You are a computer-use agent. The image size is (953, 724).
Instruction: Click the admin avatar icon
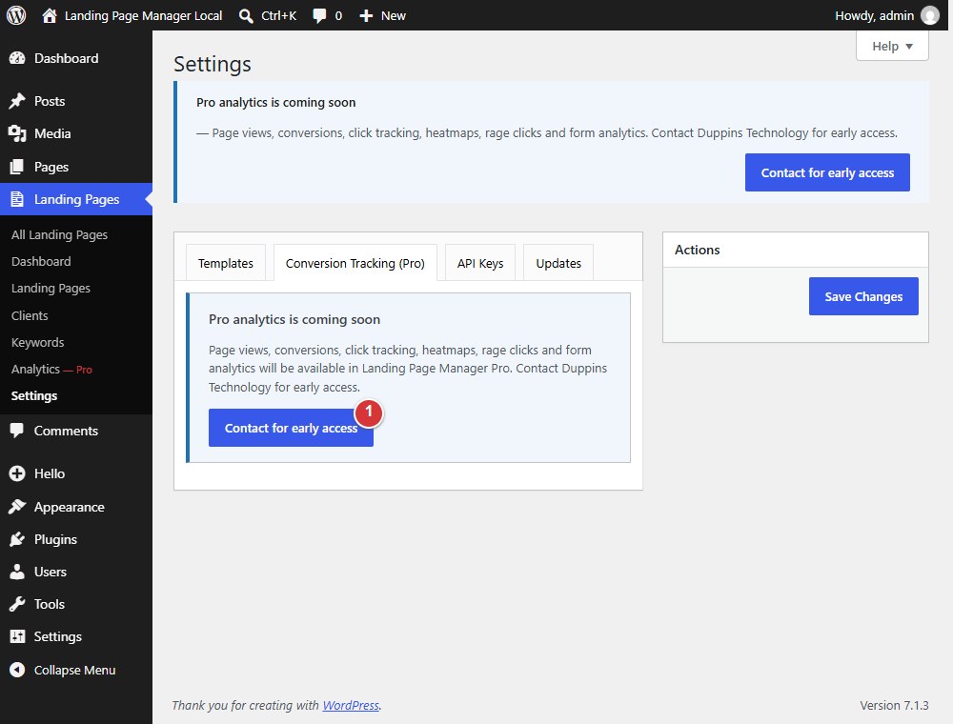click(930, 15)
